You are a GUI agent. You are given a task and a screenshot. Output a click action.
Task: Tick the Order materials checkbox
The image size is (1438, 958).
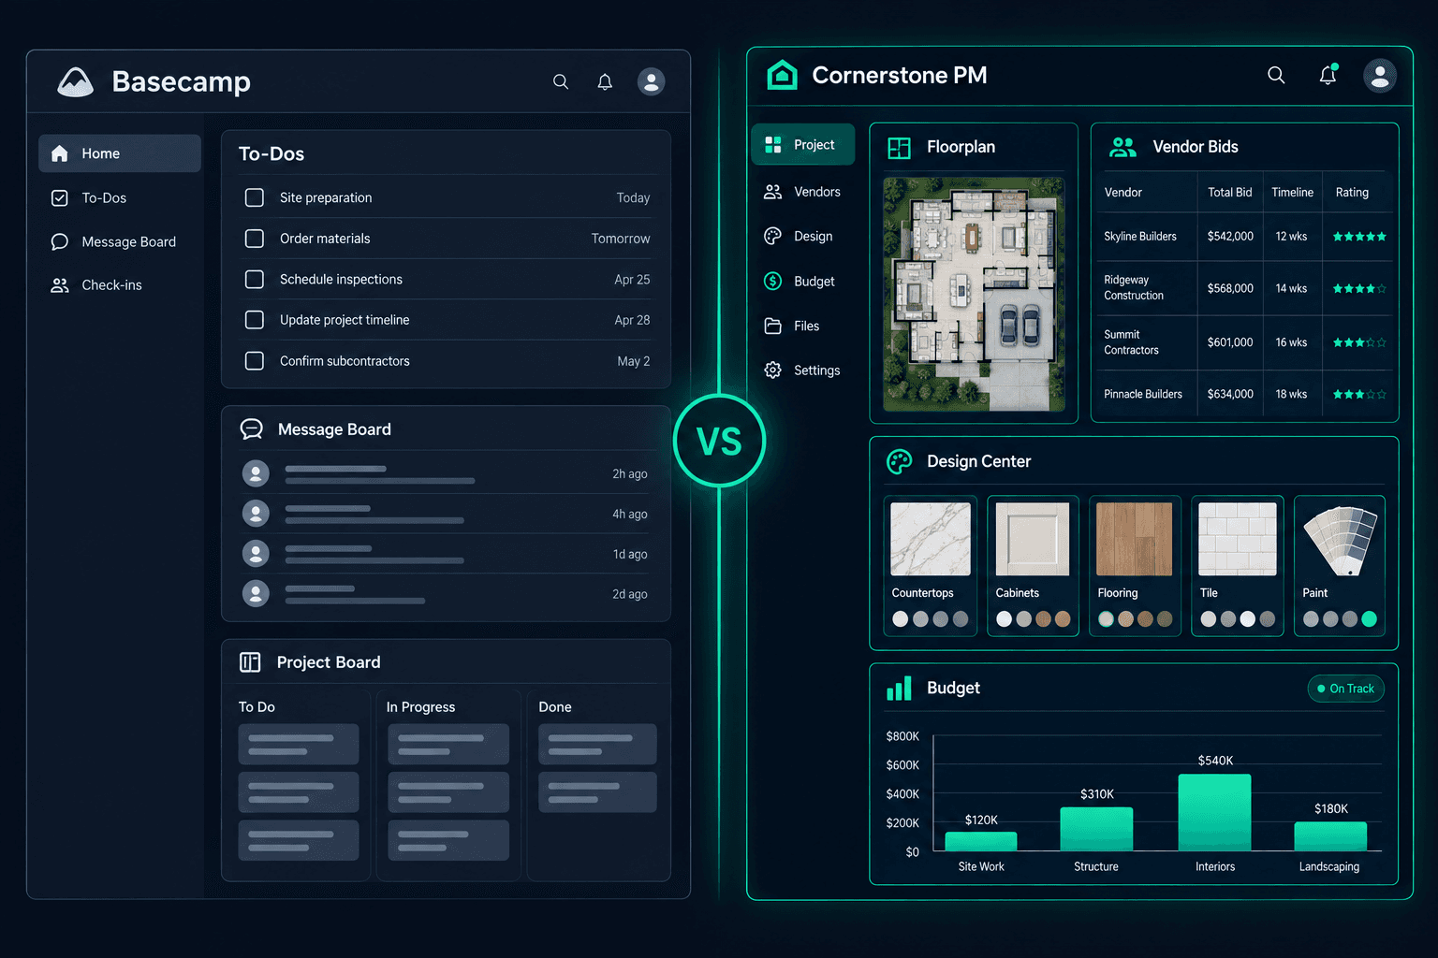[254, 239]
